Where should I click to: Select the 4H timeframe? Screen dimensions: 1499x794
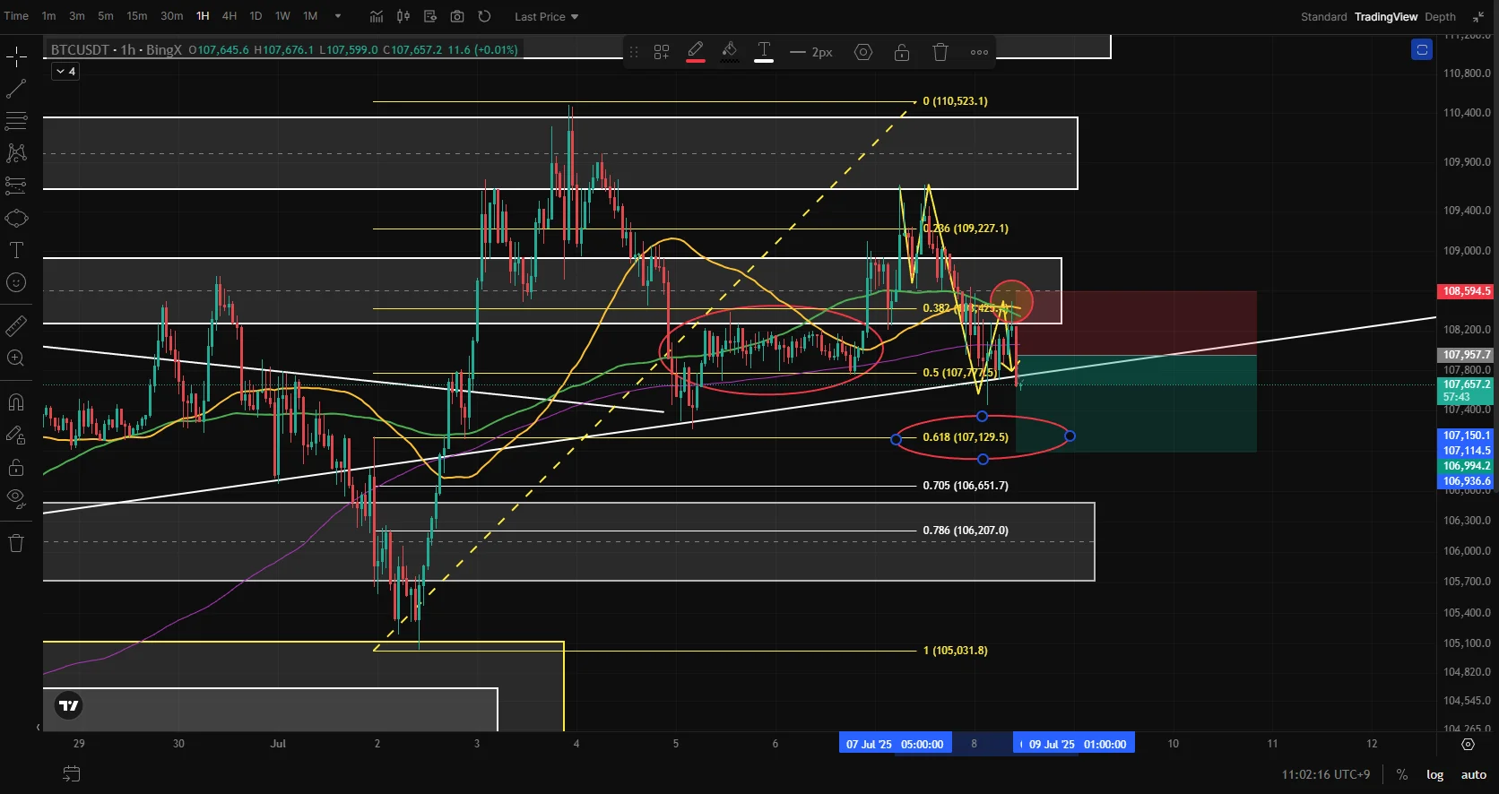(230, 16)
